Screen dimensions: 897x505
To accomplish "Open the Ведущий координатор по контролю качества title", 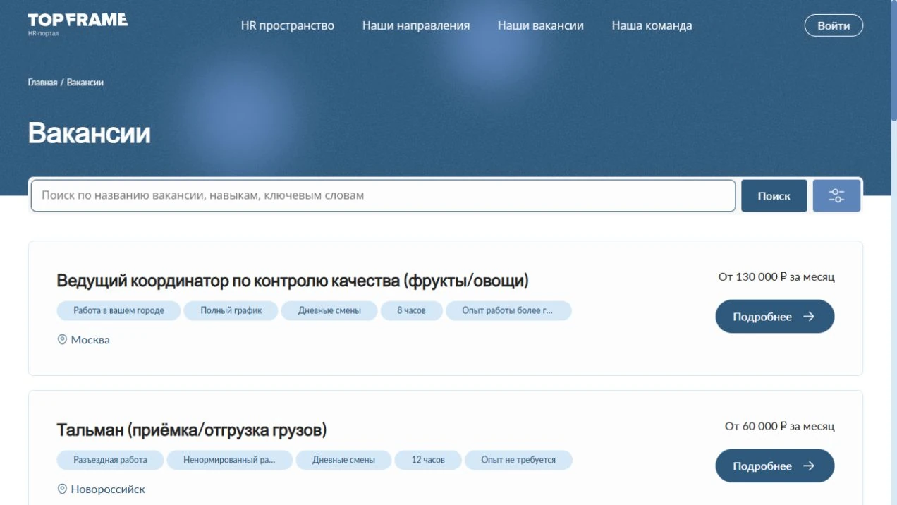I will (x=293, y=281).
